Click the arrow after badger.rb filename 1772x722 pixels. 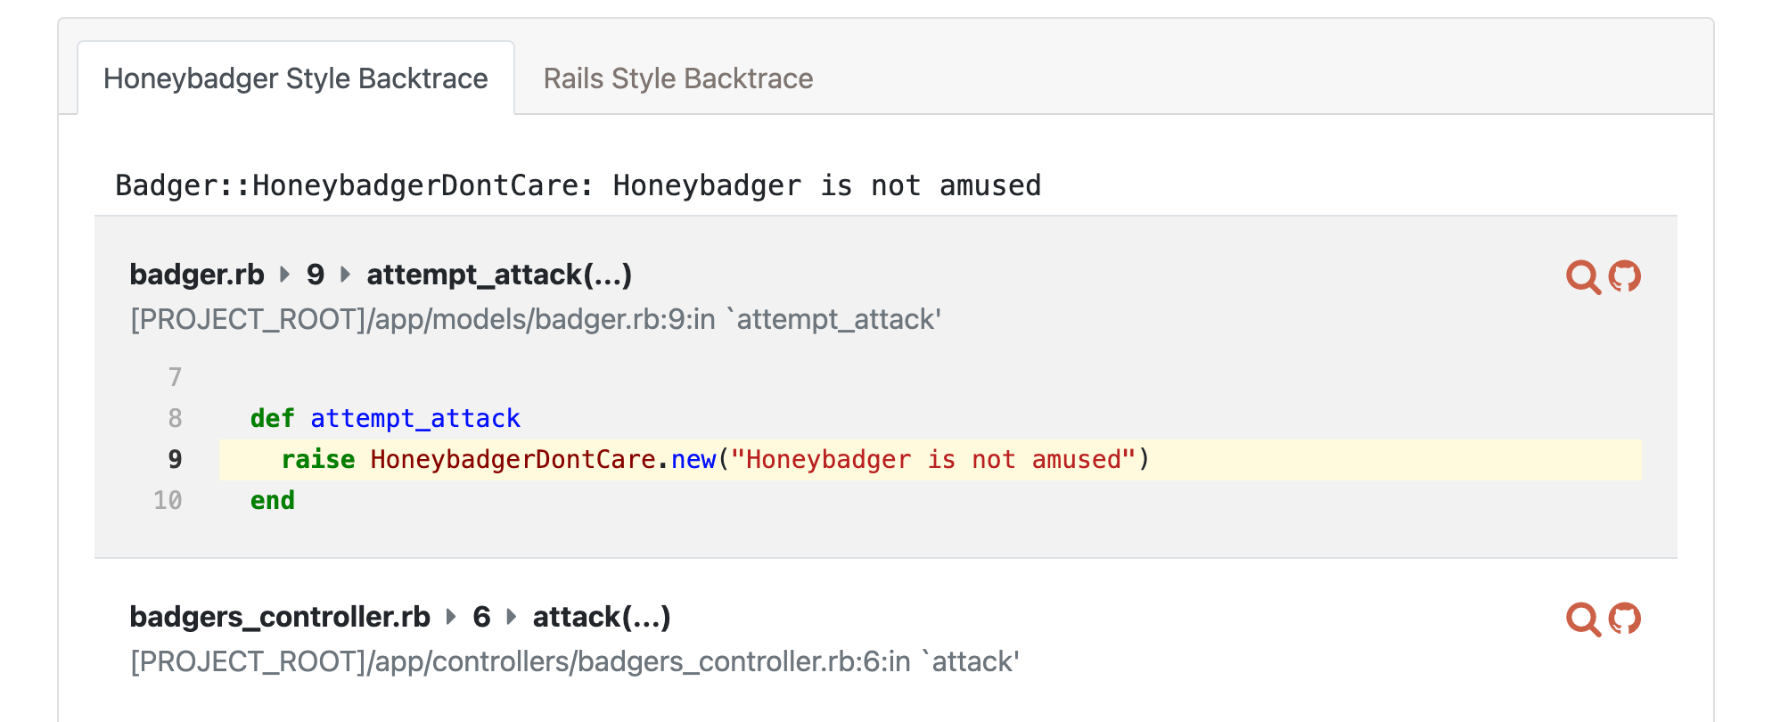pyautogui.click(x=285, y=275)
